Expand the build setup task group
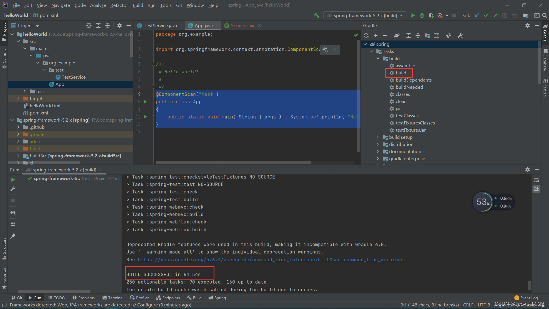The height and width of the screenshot is (309, 549). point(378,137)
